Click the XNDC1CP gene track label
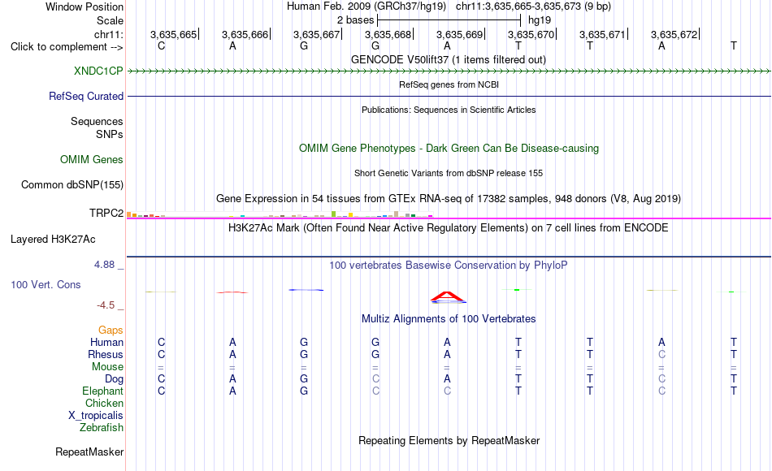The height and width of the screenshot is (471, 772). click(98, 71)
